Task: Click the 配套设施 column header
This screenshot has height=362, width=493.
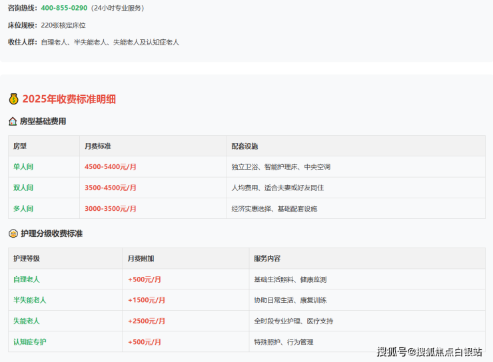Action: 245,146
